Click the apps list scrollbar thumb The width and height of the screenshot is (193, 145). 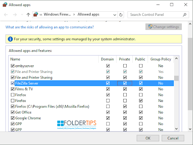(176, 78)
